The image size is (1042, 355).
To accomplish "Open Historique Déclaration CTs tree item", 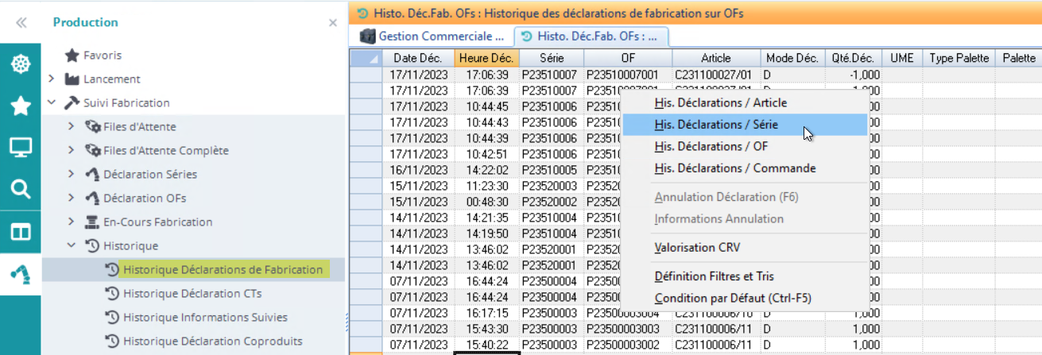I will pyautogui.click(x=192, y=293).
